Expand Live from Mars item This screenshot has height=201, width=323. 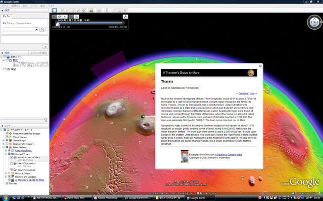(6, 151)
